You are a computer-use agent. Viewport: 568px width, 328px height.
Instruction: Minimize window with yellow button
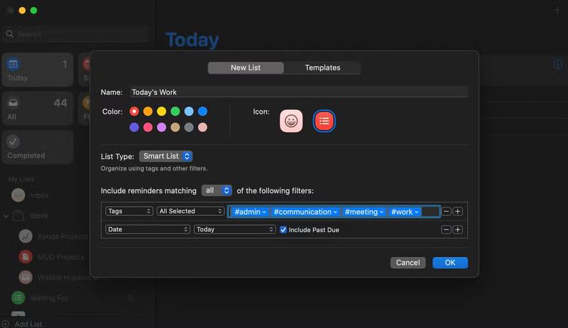click(22, 11)
